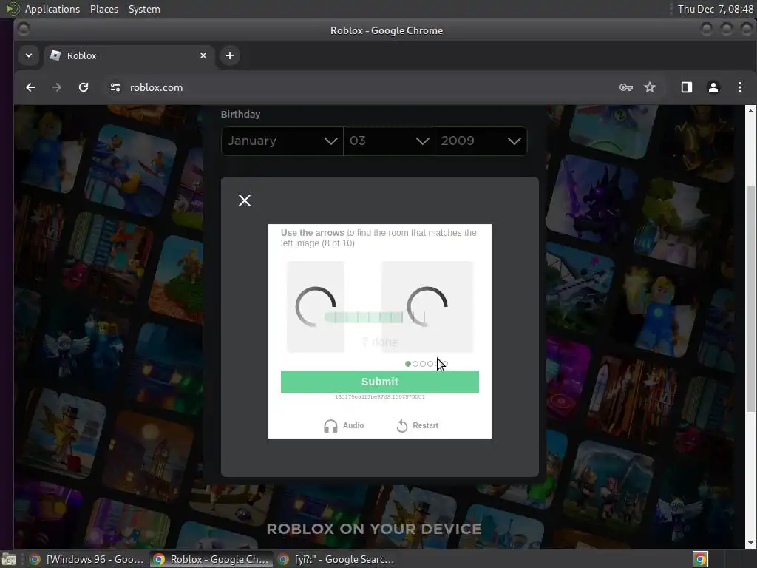Click the captcha instruction text 'Use the arrows'
The height and width of the screenshot is (568, 757).
point(313,233)
